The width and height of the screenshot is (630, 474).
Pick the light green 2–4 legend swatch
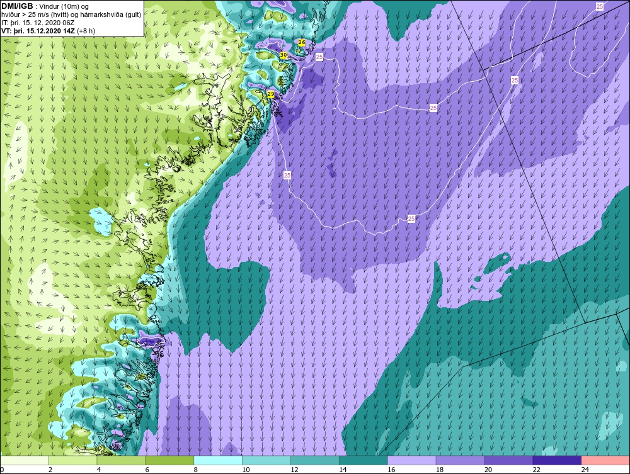tap(72, 460)
